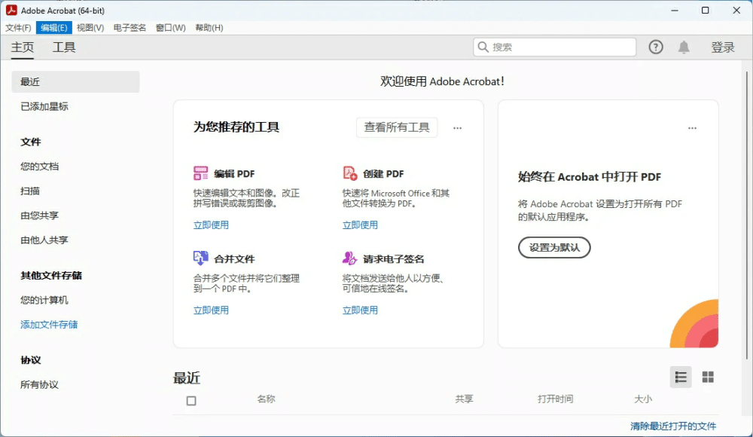Select the Combine Files tool icon
The width and height of the screenshot is (753, 437).
pyautogui.click(x=202, y=258)
